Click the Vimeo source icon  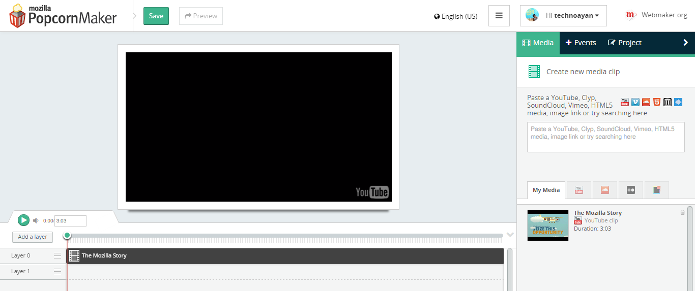(x=635, y=102)
